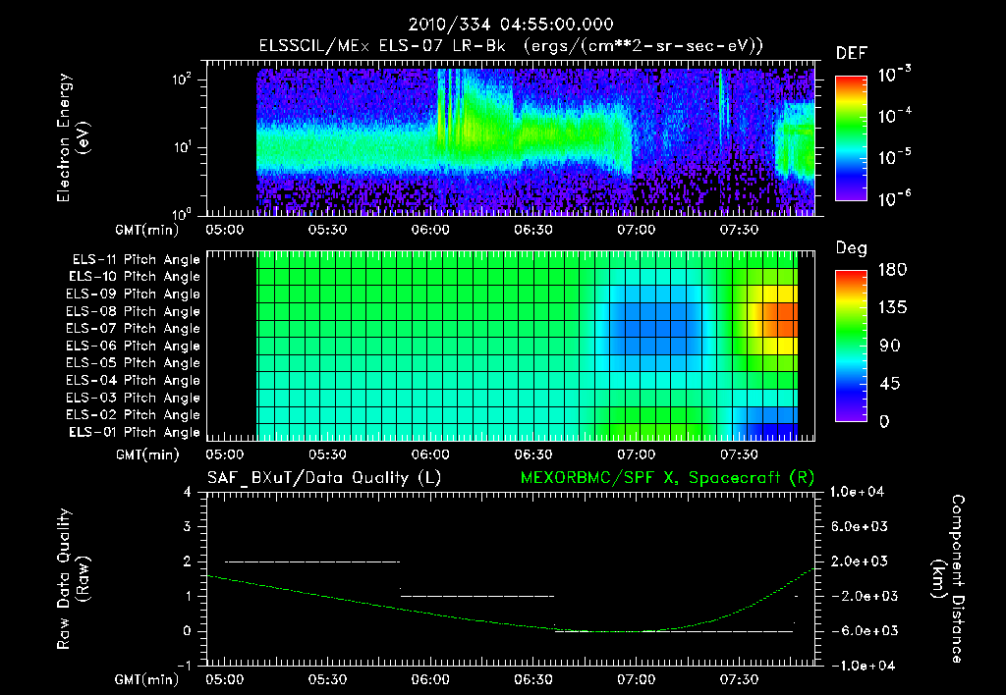This screenshot has width=1006, height=695.
Task: Click the 4 tick on data quality axis
Action: click(x=187, y=493)
